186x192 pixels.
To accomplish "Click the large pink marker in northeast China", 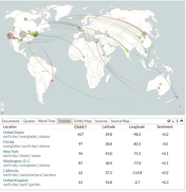I will pos(144,34).
